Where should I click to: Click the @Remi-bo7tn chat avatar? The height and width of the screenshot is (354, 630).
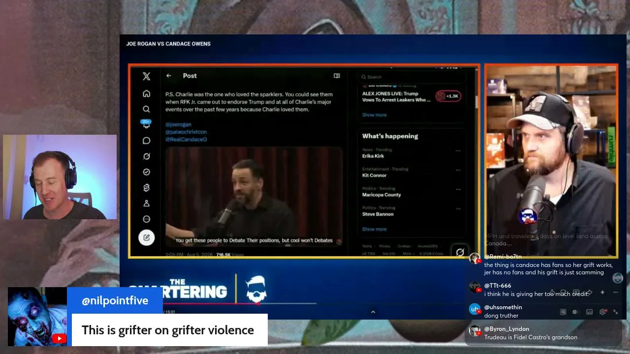(474, 259)
